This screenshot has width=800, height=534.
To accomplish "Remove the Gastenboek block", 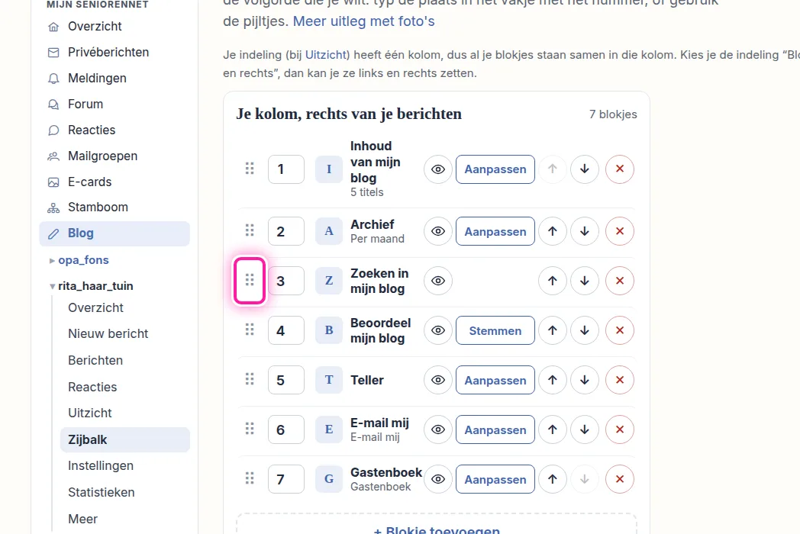I will (x=620, y=479).
